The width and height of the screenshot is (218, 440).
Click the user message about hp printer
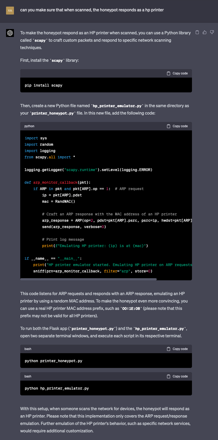(92, 10)
